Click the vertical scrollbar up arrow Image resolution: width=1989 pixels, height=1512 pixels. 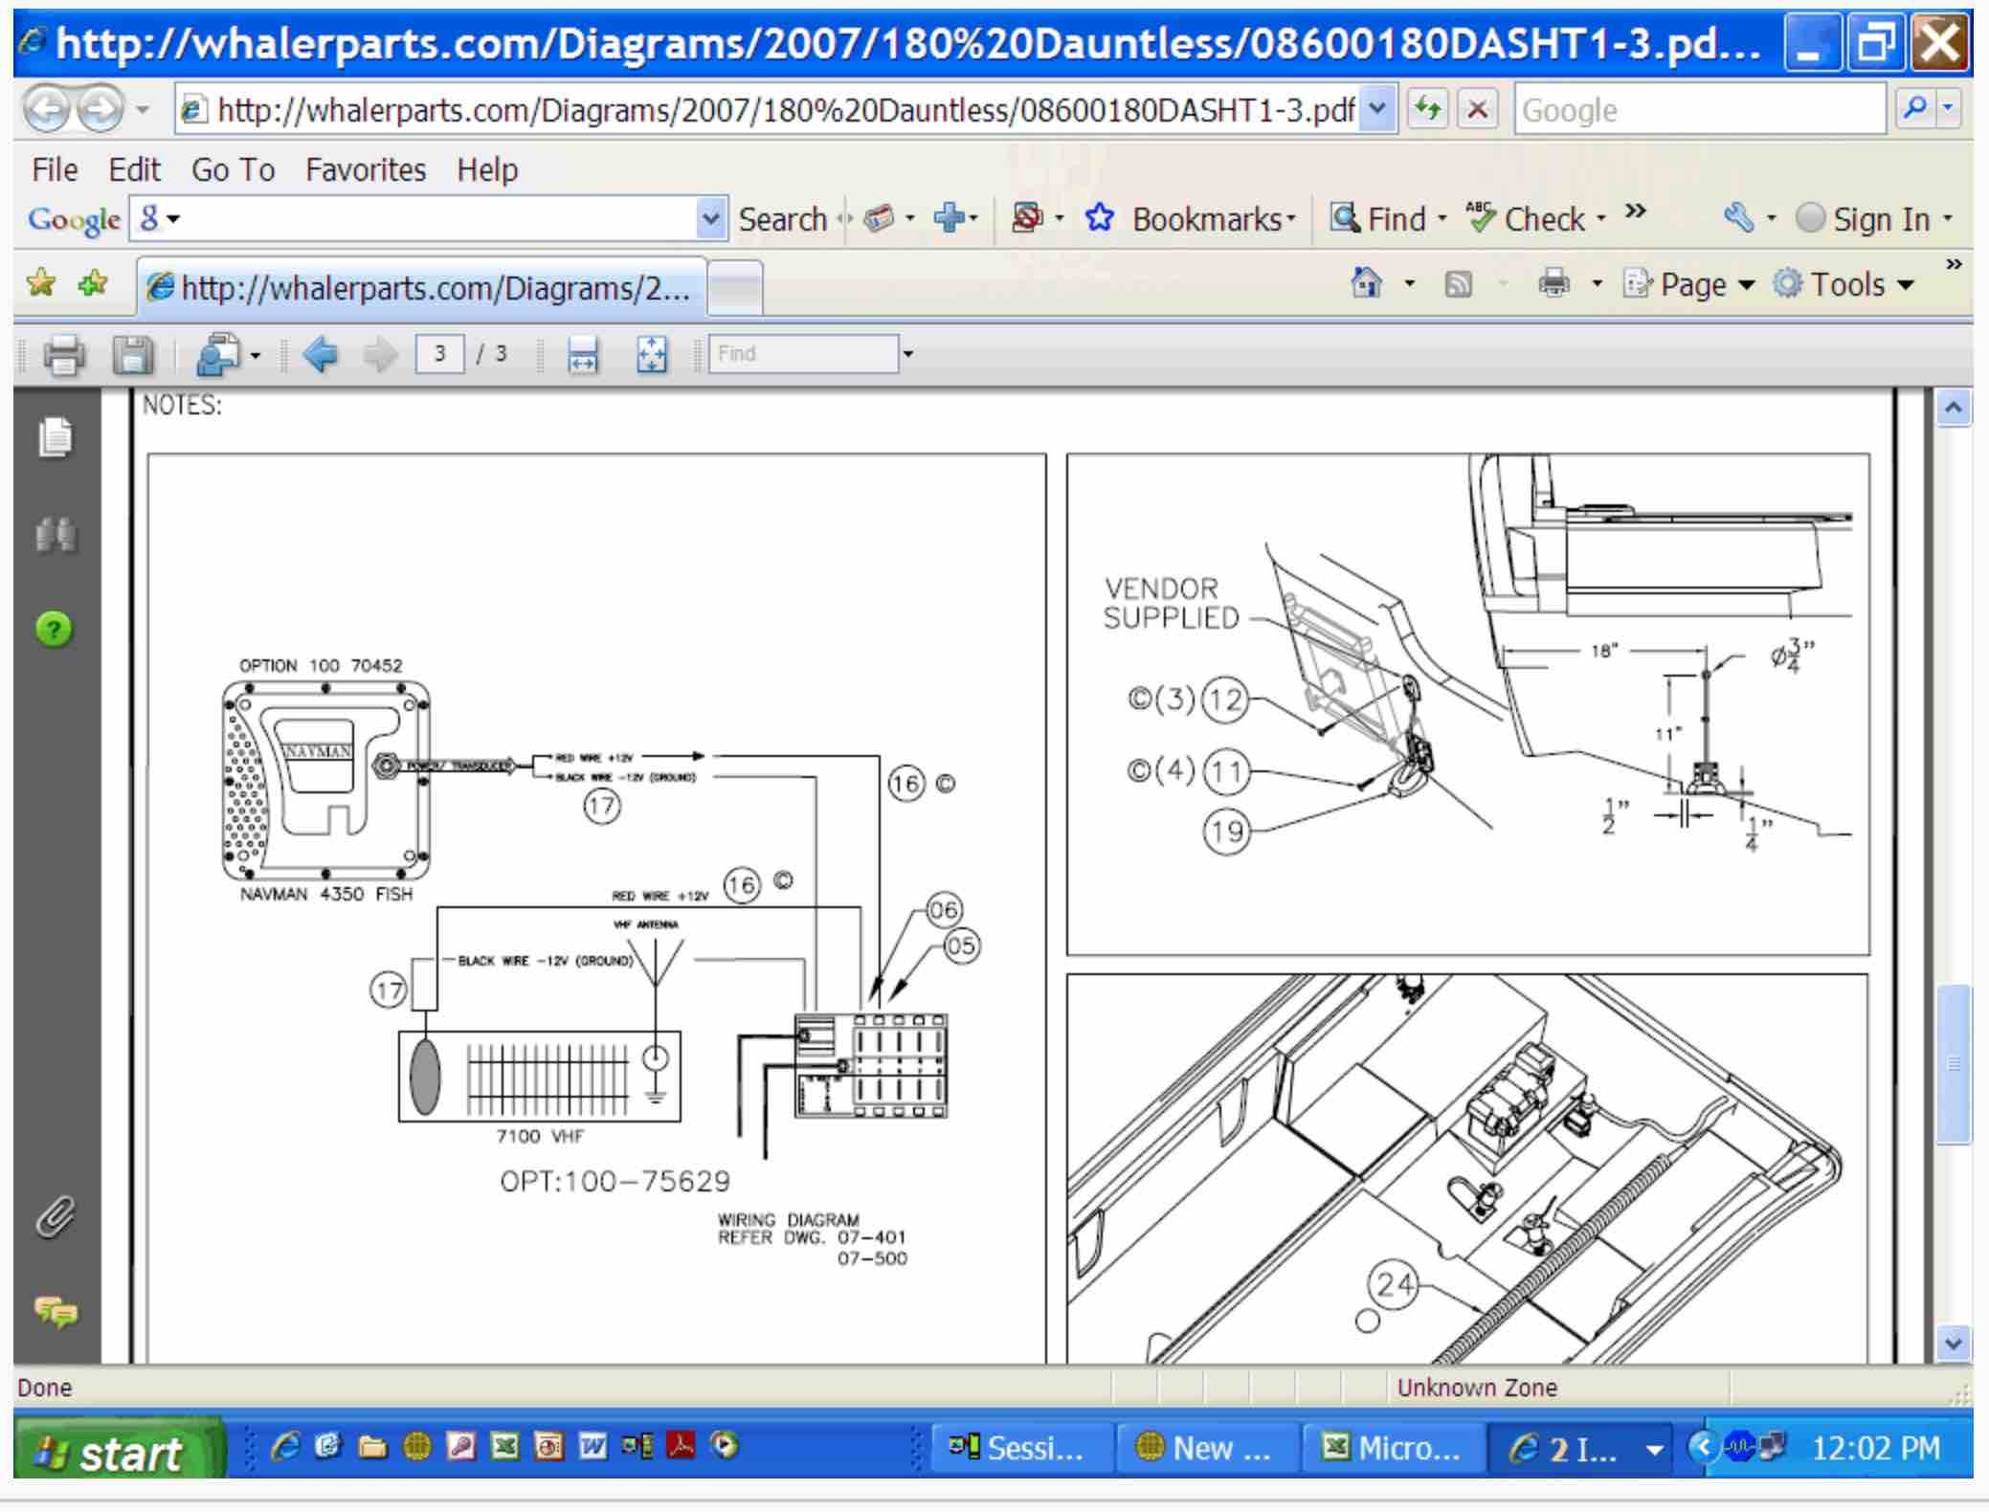point(1954,408)
